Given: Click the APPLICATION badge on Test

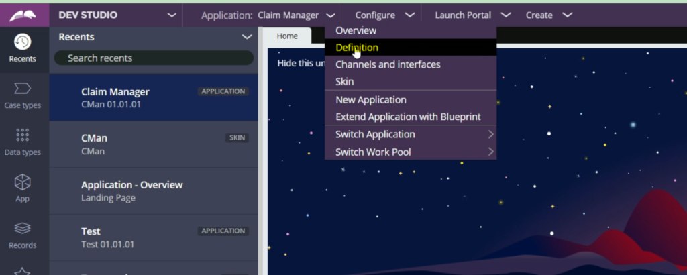Looking at the screenshot, I should click(x=223, y=231).
